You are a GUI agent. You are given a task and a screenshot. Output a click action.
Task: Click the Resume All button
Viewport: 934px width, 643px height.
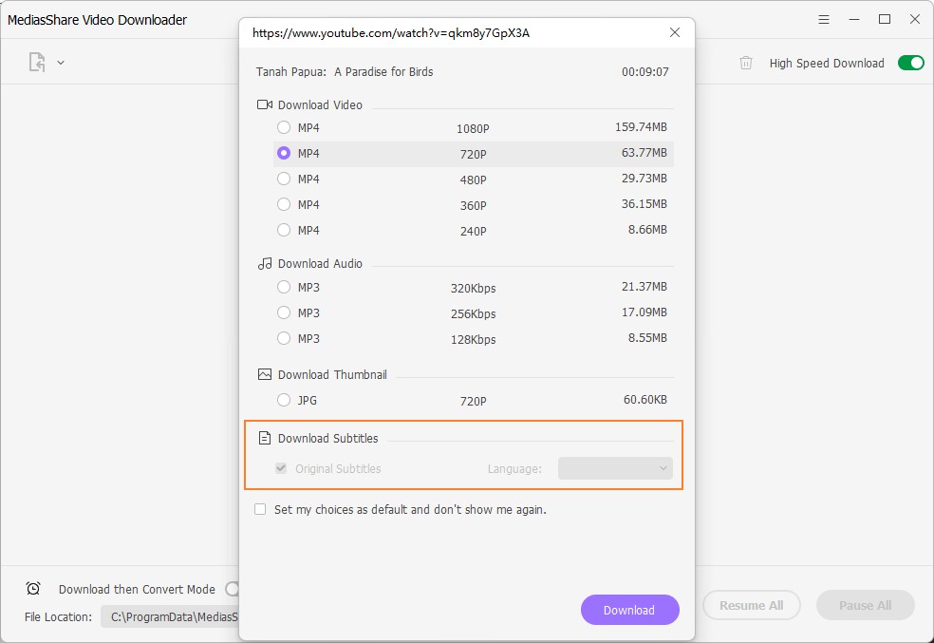coord(751,605)
